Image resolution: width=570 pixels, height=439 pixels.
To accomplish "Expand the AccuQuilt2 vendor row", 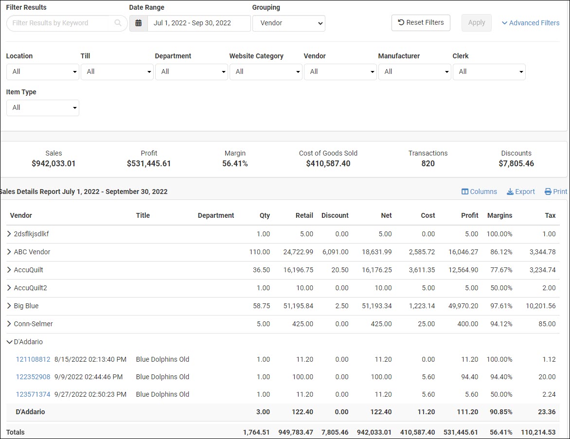I will coord(9,288).
